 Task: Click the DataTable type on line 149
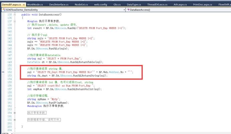point(34,62)
